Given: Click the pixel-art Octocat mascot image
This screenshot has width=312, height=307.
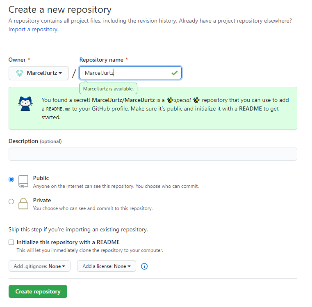Looking at the screenshot, I should pos(25,104).
